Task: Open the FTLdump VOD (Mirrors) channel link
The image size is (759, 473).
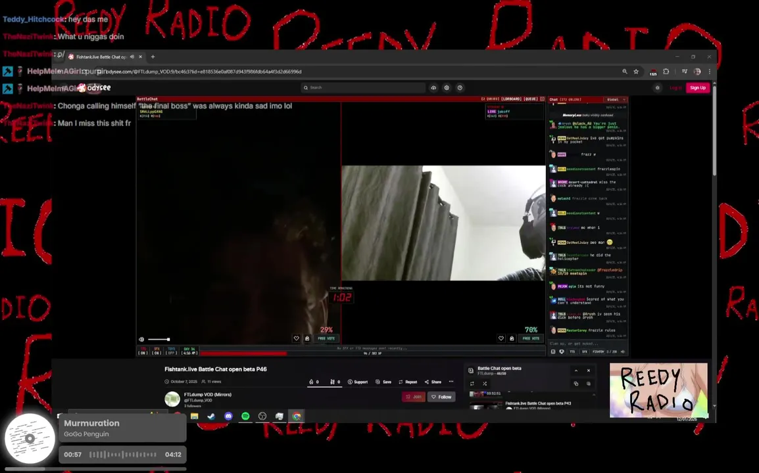Action: (208, 395)
